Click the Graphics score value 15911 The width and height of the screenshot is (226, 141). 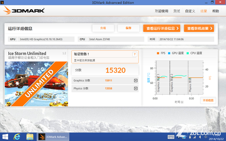pos(108,81)
